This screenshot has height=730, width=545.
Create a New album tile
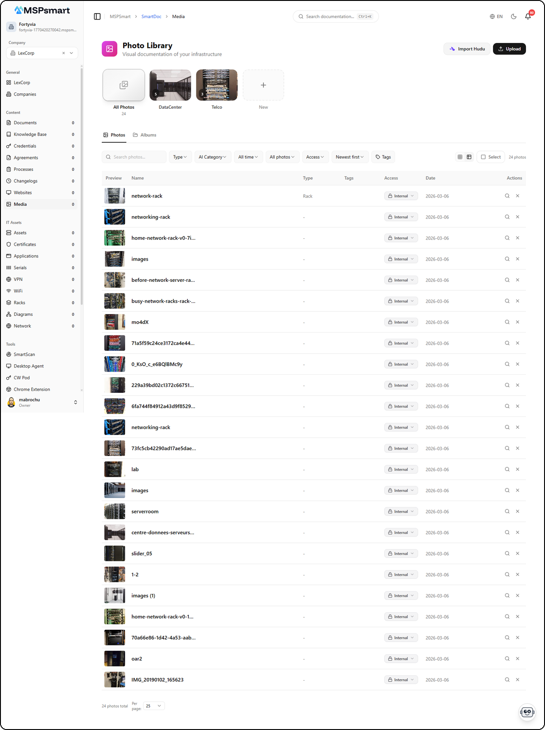263,85
